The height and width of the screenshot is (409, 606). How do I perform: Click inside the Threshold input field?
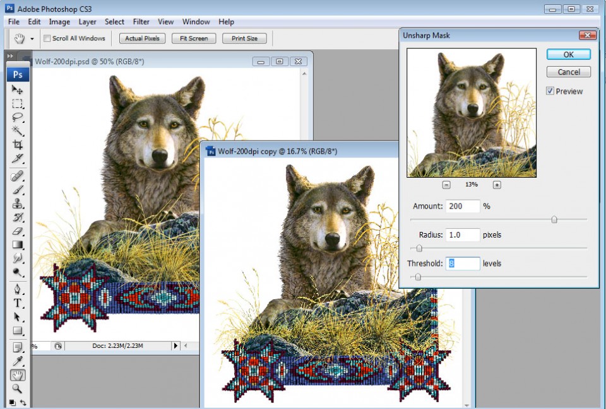463,263
